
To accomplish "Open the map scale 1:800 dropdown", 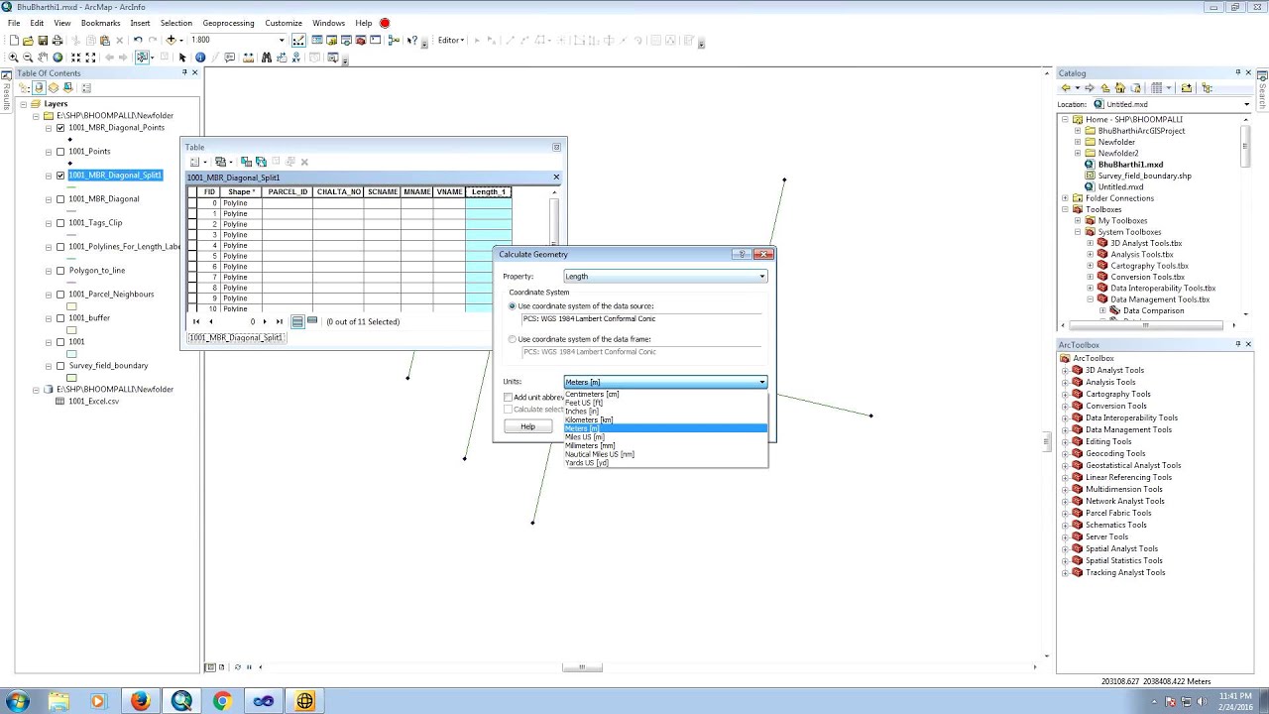I will tap(282, 41).
